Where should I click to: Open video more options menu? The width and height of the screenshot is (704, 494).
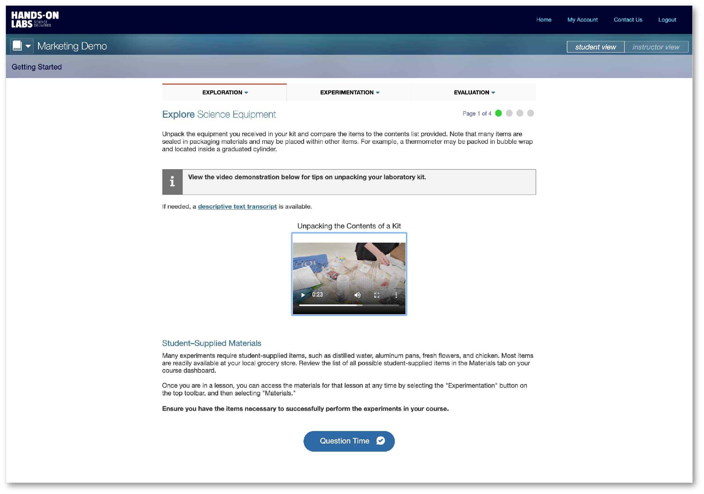coord(396,295)
